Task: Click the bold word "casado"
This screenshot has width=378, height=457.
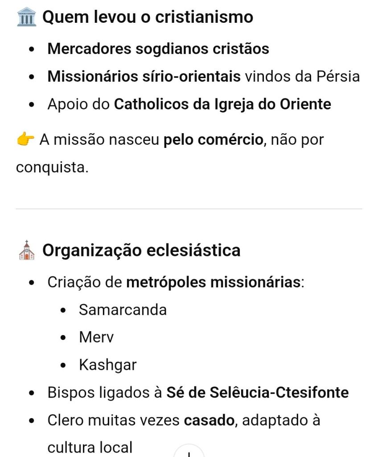Action: coord(209,420)
